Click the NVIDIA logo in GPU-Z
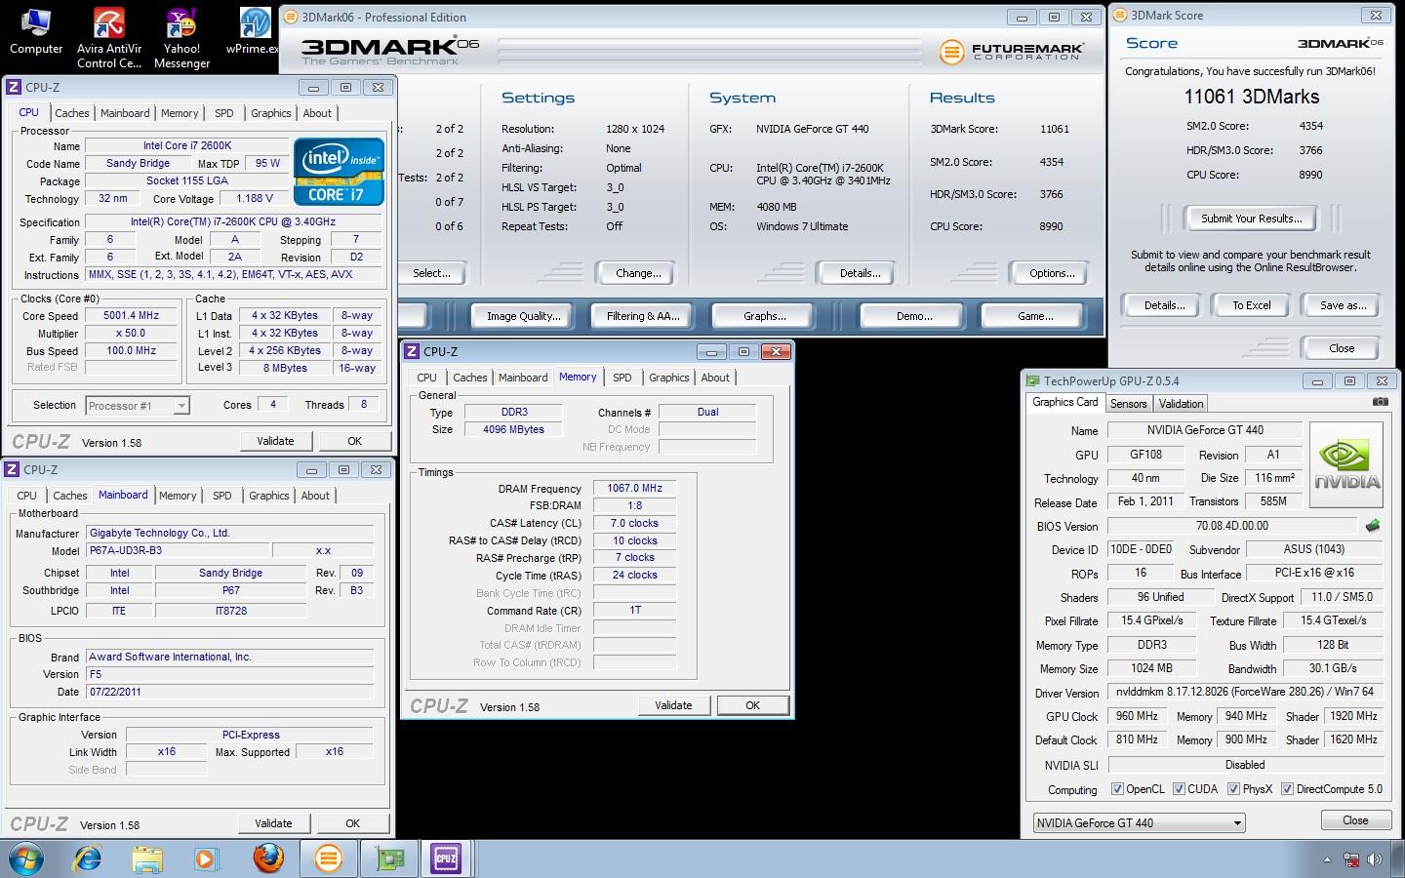Viewport: 1405px width, 878px height. tap(1346, 465)
